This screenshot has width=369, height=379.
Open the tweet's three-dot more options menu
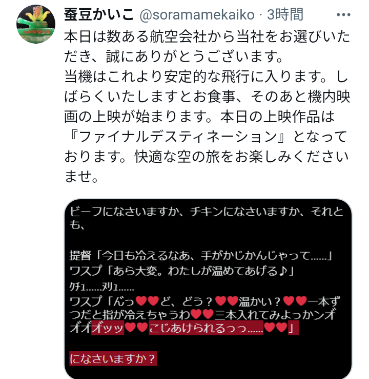pos(343,15)
